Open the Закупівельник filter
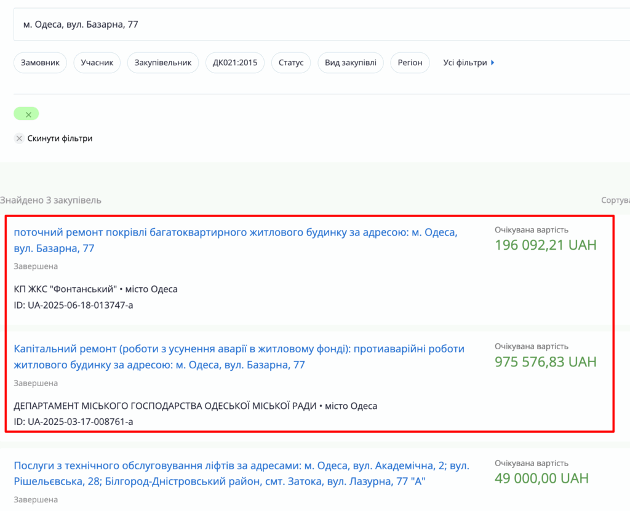The image size is (630, 511). [x=162, y=63]
